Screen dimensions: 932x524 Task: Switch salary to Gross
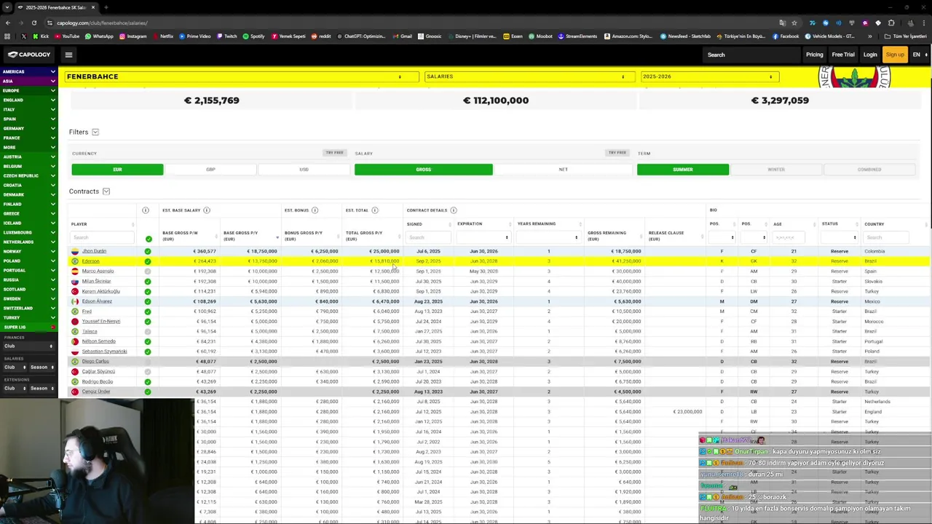[423, 170]
